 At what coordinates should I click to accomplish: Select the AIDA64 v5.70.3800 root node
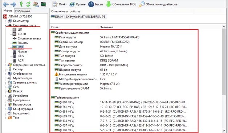pos(17,16)
